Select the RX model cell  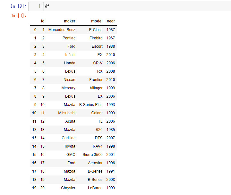[x=100, y=71]
